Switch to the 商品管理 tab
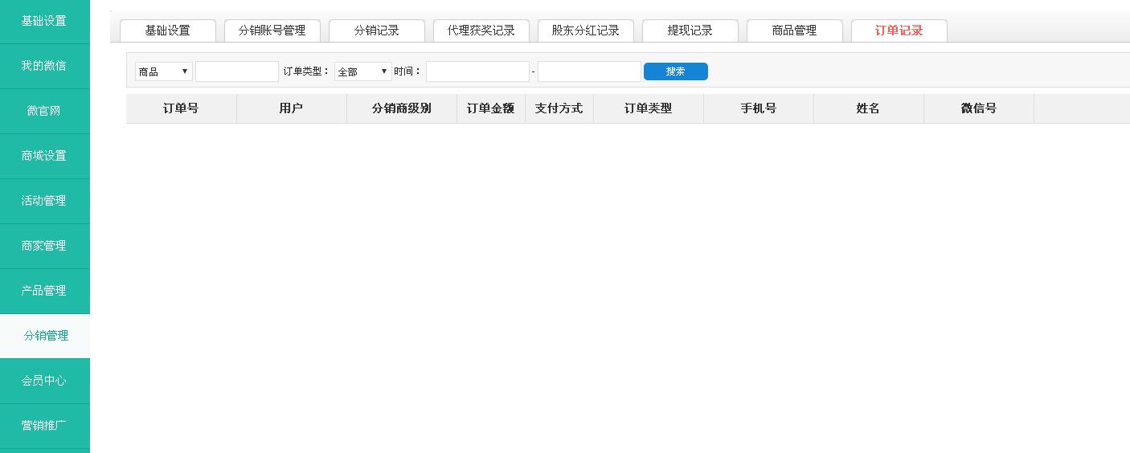The image size is (1130, 453). coord(794,31)
